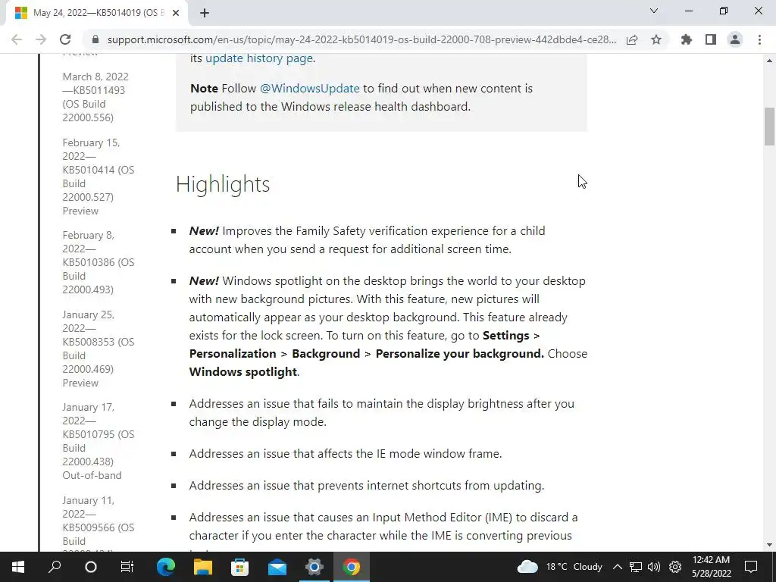Click the scrollbar up arrow
The height and width of the screenshot is (582, 776).
pos(769,61)
